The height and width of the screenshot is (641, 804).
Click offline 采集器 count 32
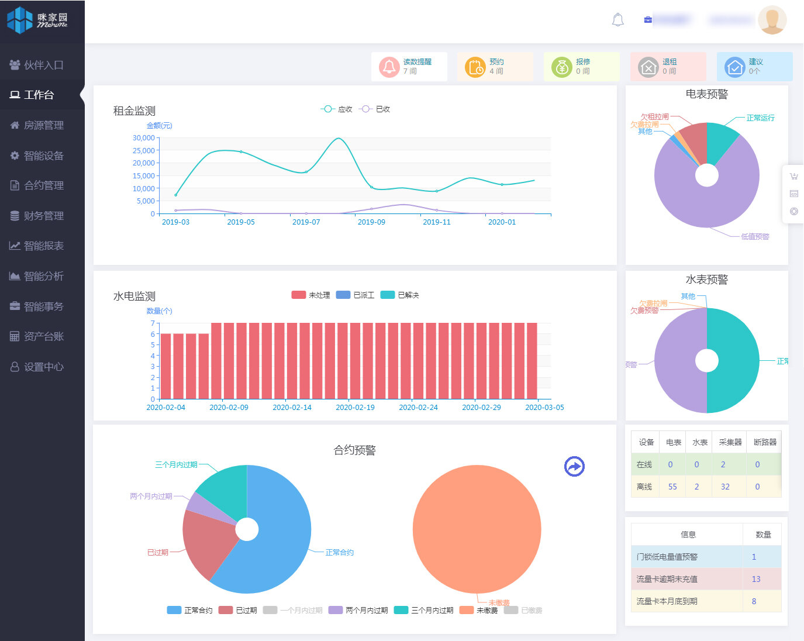[725, 487]
